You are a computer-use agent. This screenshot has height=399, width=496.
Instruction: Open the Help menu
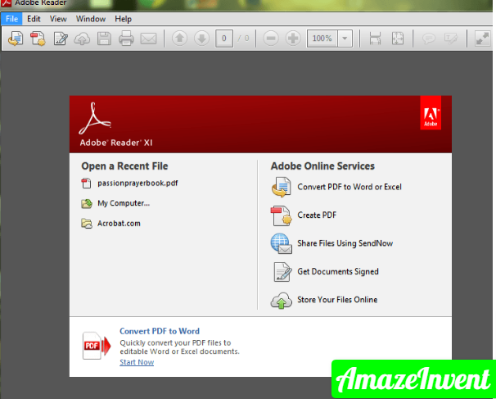pyautogui.click(x=123, y=19)
